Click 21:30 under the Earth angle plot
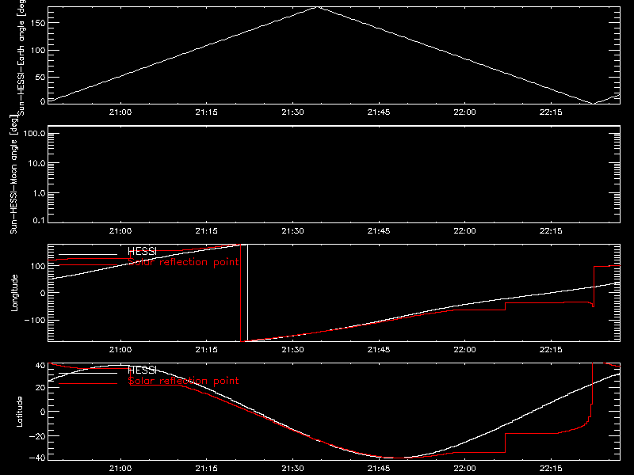 click(292, 112)
